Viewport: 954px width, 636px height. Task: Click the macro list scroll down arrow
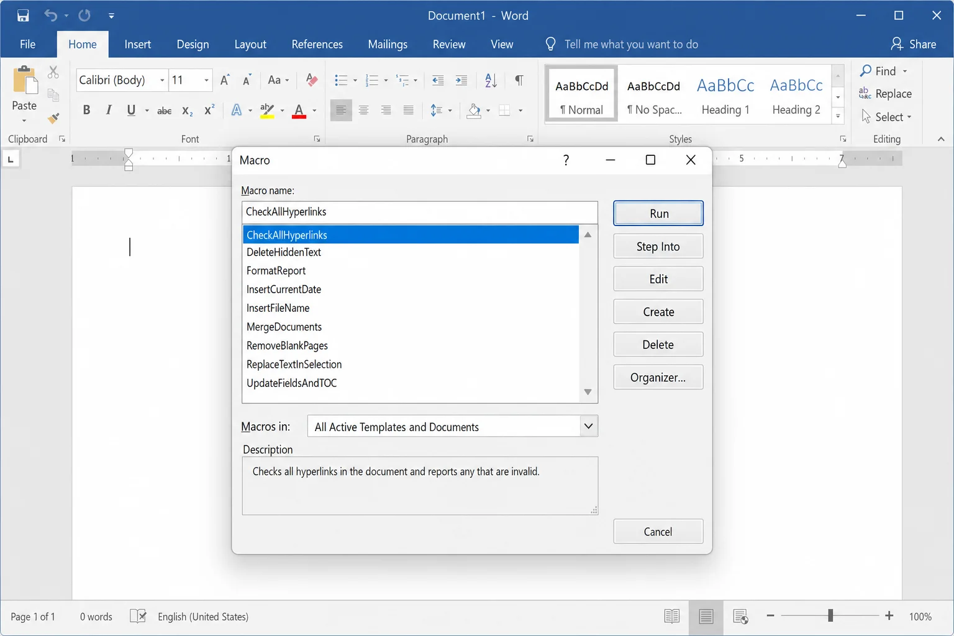click(588, 392)
